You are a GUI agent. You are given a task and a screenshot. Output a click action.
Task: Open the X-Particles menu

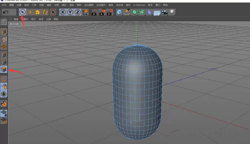[x=139, y=5]
